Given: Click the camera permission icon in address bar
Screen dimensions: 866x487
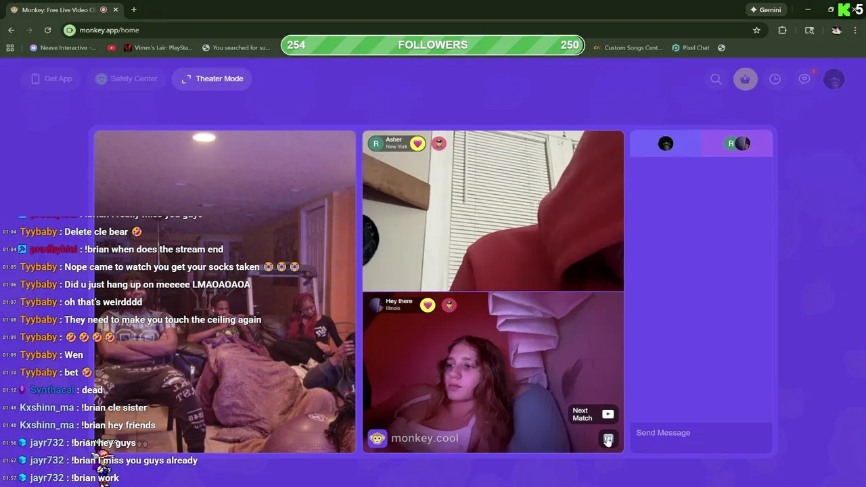Looking at the screenshot, I should [x=70, y=30].
